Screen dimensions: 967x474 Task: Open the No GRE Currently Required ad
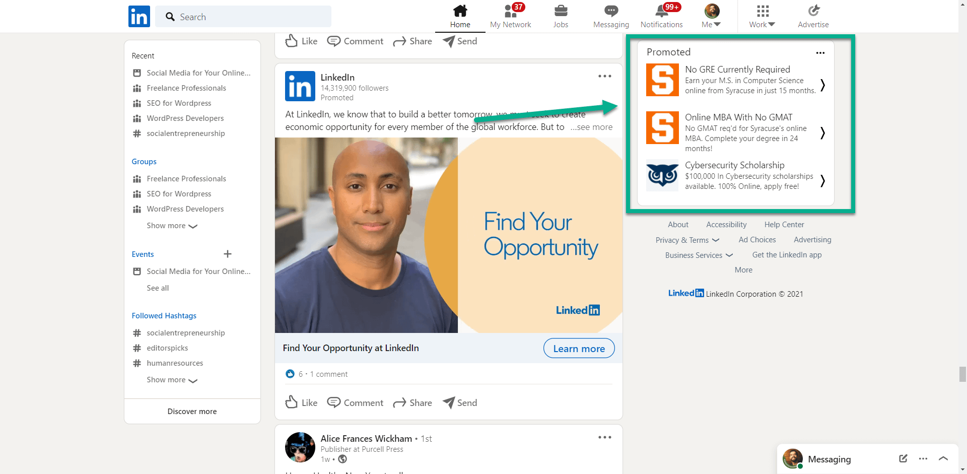coord(737,70)
